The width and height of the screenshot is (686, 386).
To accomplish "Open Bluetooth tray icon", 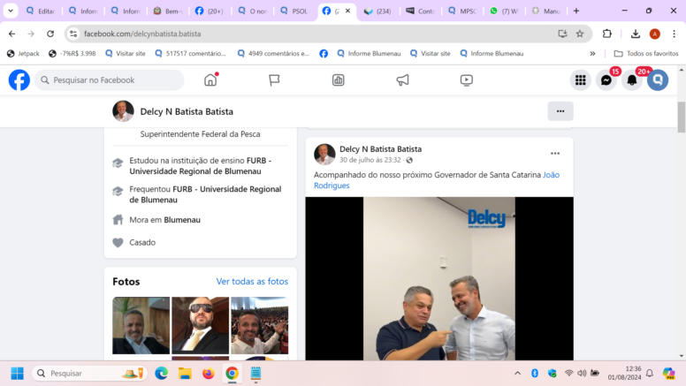I will click(x=535, y=373).
